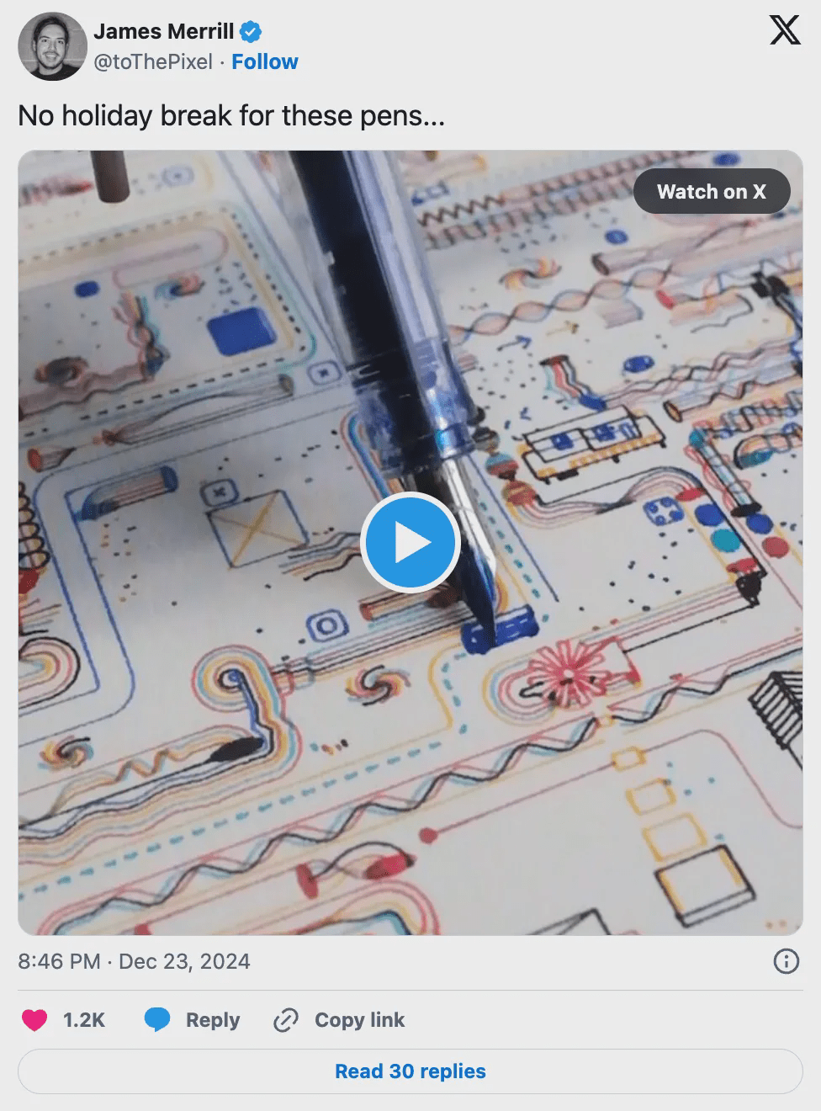
Task: Click the tweet text about holiday pens
Action: [231, 115]
